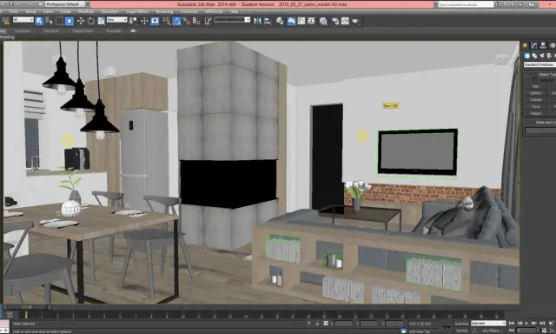
Task: Click the Align tool icon
Action: 268,21
